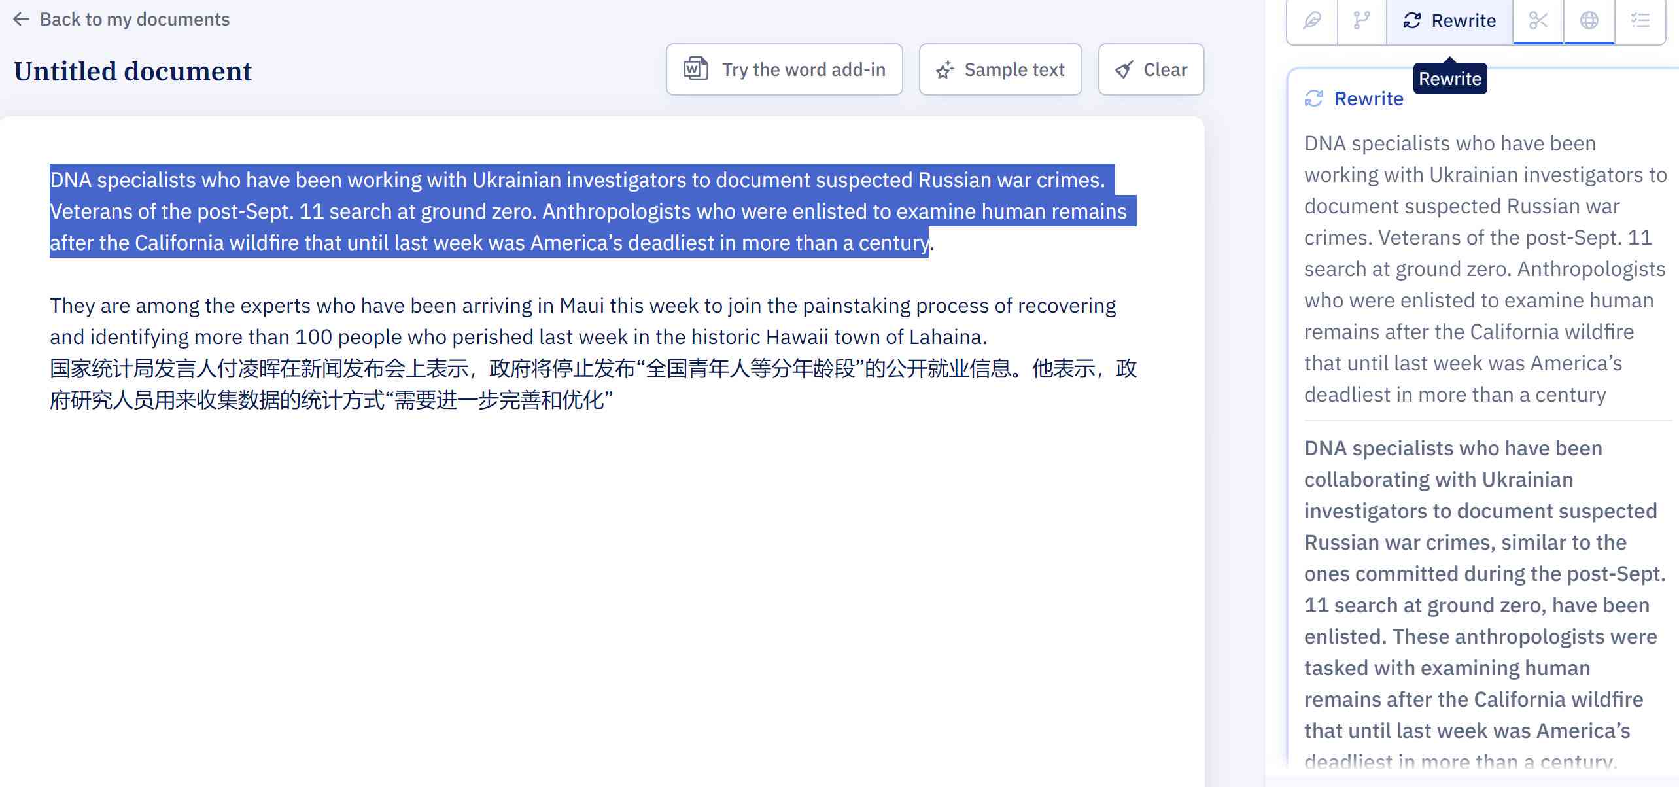
Task: Select the scissors/trim icon
Action: point(1539,19)
